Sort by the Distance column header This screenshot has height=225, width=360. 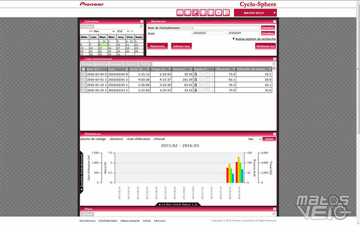coord(182,69)
